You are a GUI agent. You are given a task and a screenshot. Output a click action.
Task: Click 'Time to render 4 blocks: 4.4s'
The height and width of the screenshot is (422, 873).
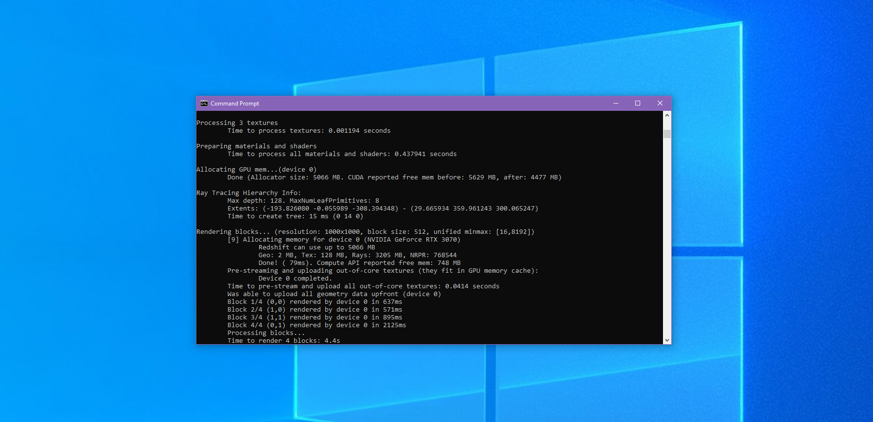click(284, 341)
